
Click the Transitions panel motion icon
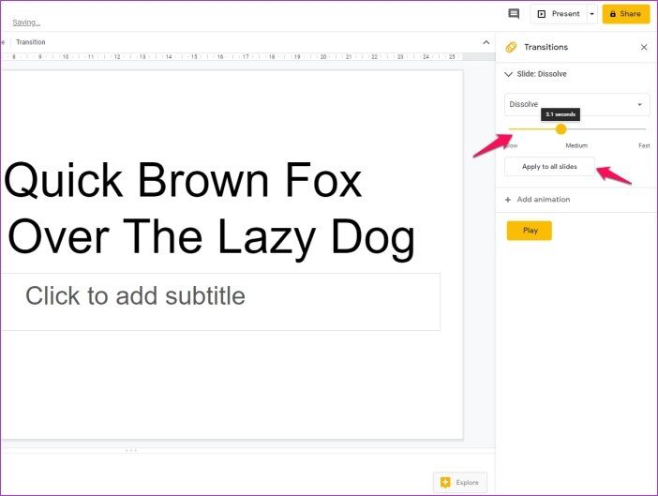511,47
